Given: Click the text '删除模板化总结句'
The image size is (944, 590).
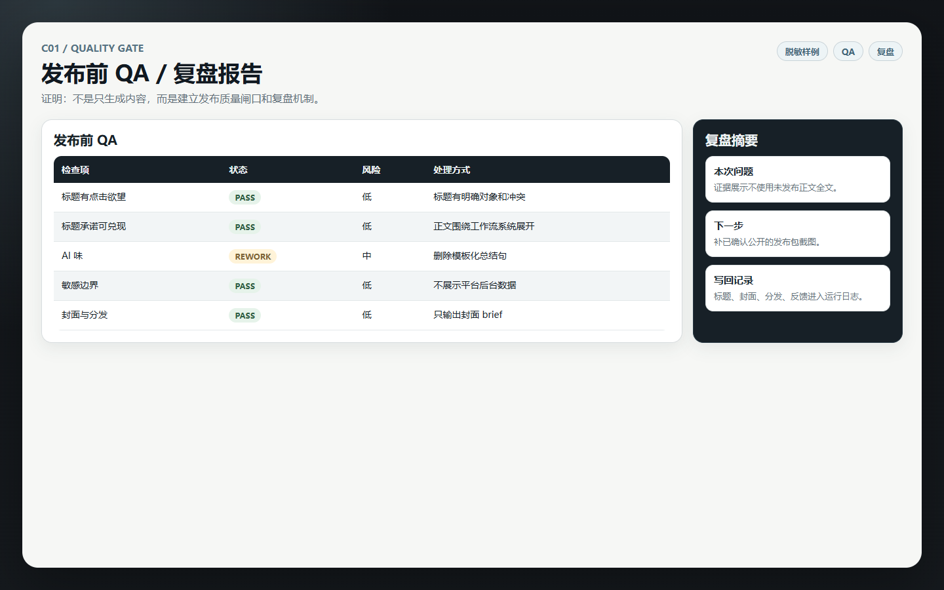Looking at the screenshot, I should pyautogui.click(x=470, y=256).
